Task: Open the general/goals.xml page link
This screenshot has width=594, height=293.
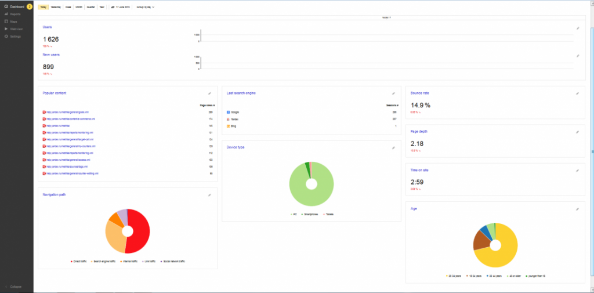Action: [67, 112]
